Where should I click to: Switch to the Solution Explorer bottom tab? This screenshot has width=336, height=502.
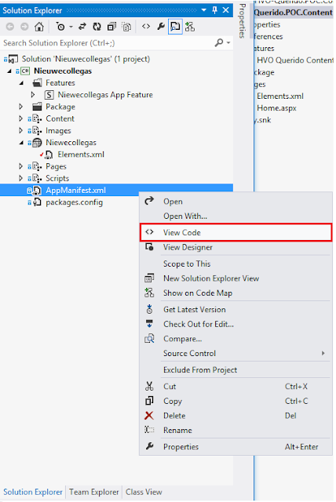(x=33, y=492)
